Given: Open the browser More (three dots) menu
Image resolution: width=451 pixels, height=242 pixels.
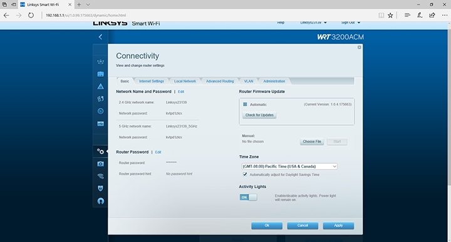Looking at the screenshot, I should click(444, 15).
